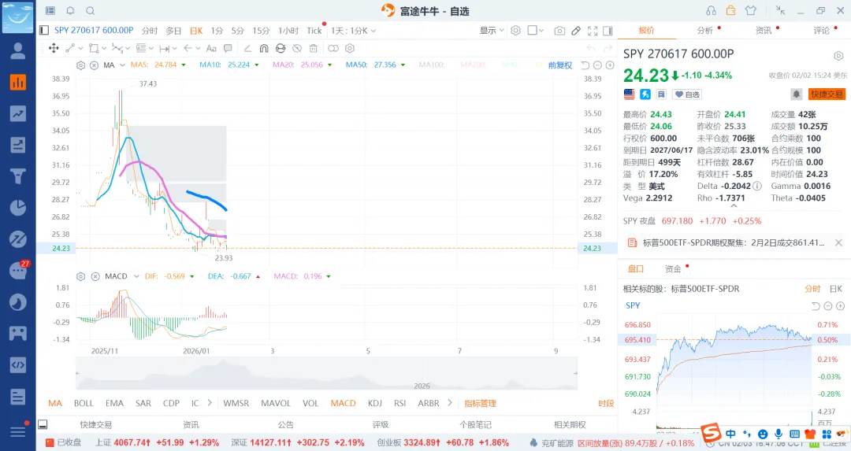Screen dimensions: 851x451
Task: Open MA5 line settings dropdown arrow
Action: [x=184, y=65]
